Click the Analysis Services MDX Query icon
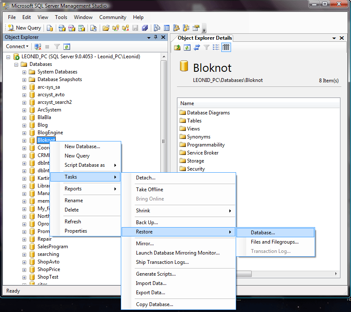Image resolution: width=351 pixels, height=312 pixels. pos(62,28)
